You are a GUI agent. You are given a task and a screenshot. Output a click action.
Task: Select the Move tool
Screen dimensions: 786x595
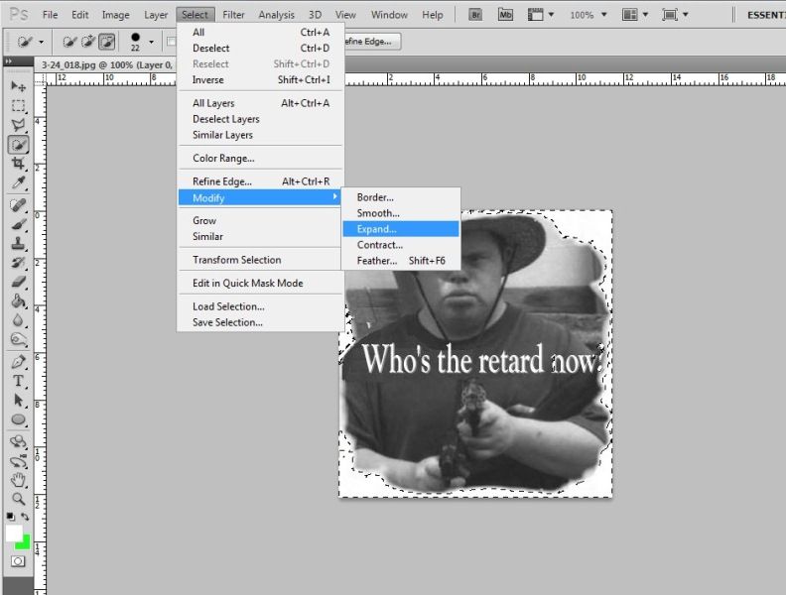click(x=18, y=86)
